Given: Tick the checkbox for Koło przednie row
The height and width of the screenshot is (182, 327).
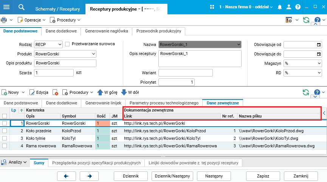Looking at the screenshot, I should [5, 131].
